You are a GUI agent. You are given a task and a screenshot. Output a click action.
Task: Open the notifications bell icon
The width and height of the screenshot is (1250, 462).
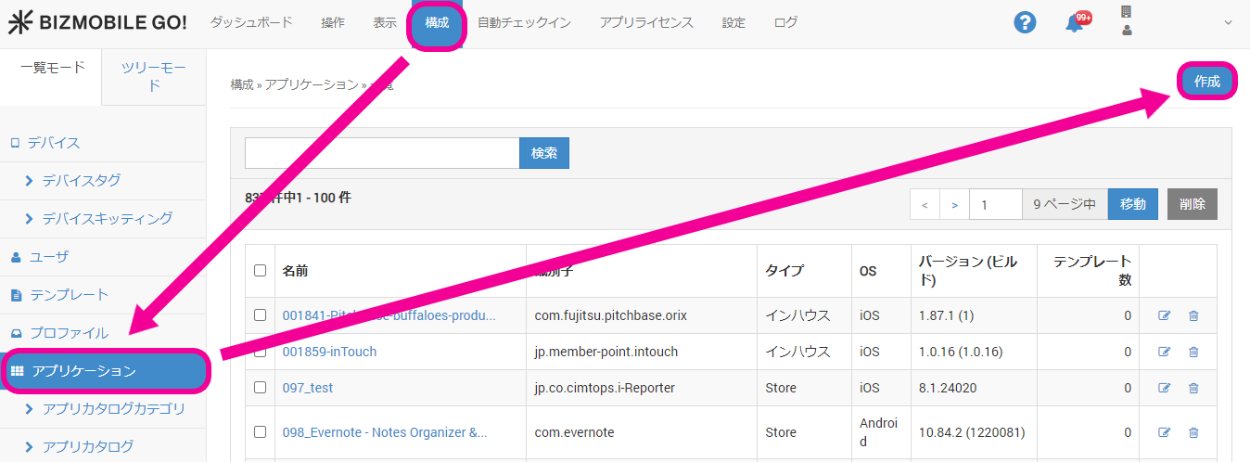(1075, 23)
